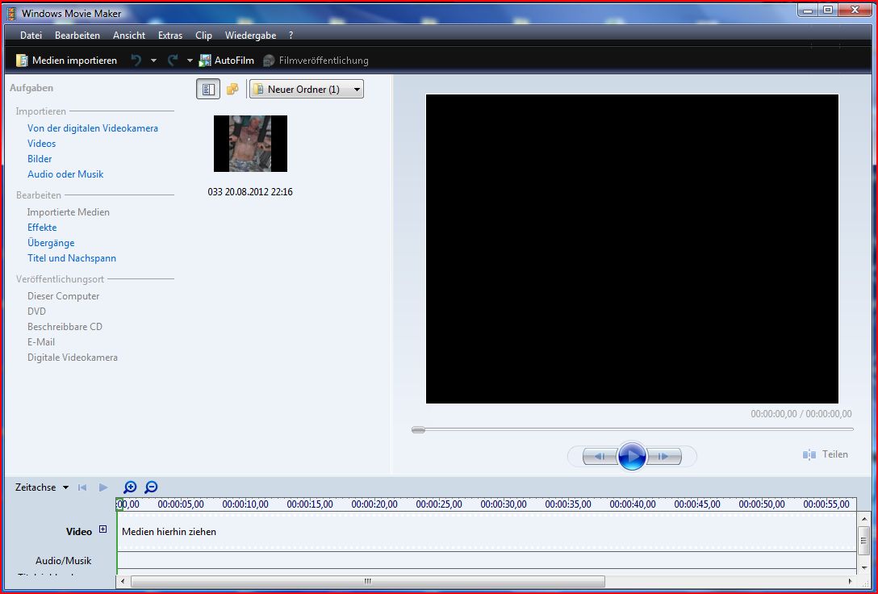Open the Übergänge link
Image resolution: width=878 pixels, height=594 pixels.
tap(51, 243)
